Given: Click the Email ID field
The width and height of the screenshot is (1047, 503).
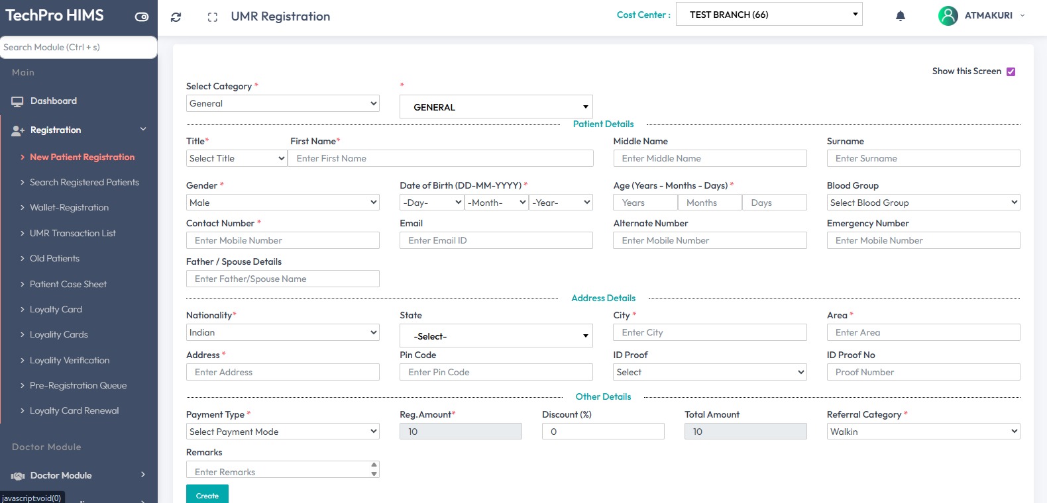Looking at the screenshot, I should point(496,240).
